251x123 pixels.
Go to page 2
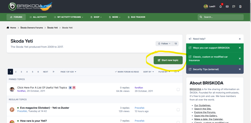[16, 72]
